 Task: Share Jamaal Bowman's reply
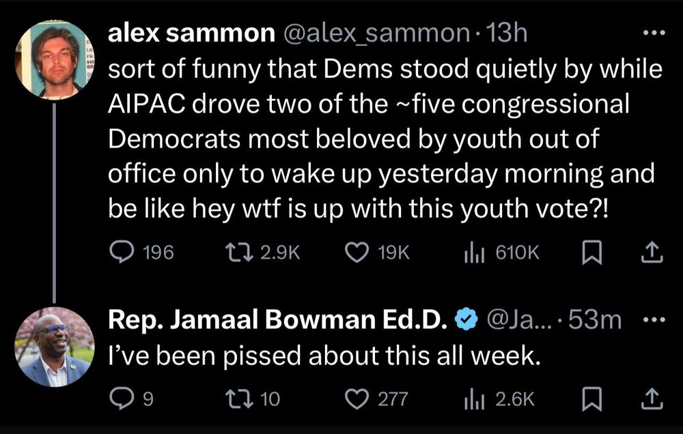click(x=652, y=398)
